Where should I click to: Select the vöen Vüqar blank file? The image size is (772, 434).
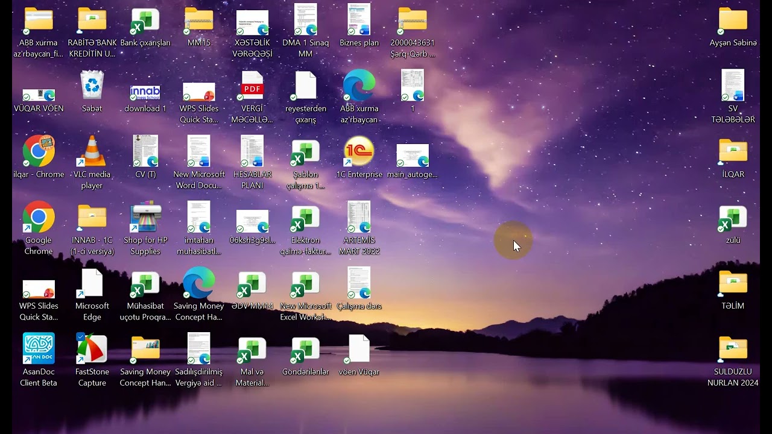point(359,348)
